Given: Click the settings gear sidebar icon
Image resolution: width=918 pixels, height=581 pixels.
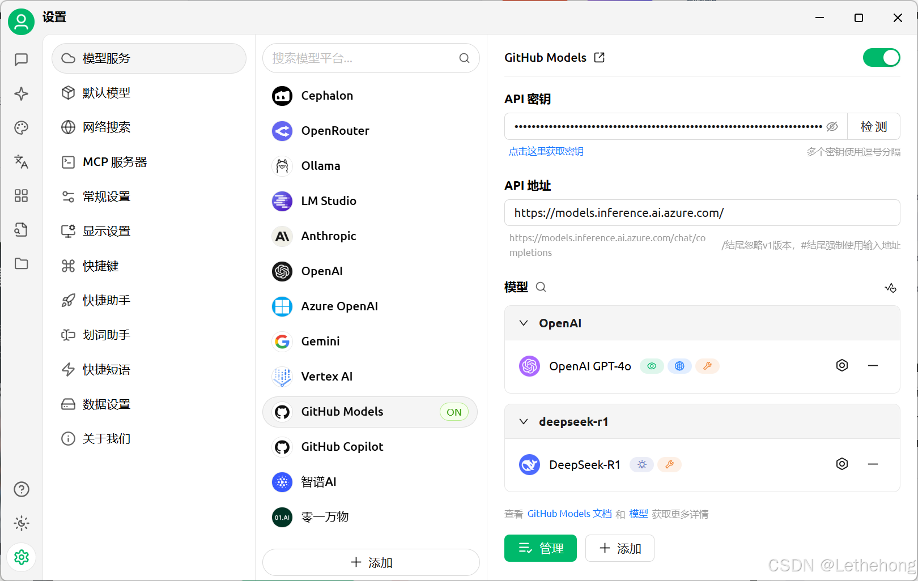Looking at the screenshot, I should coord(22,557).
